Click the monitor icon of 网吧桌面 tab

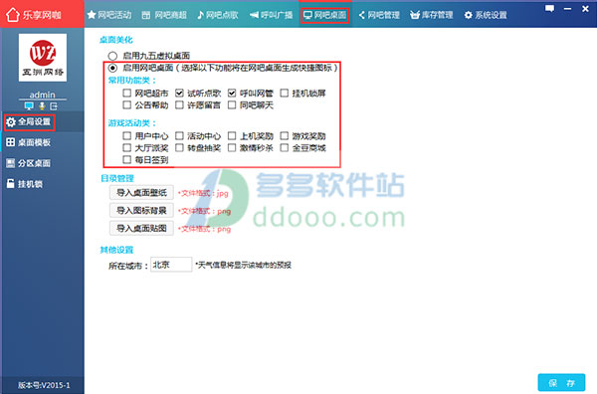tap(307, 15)
